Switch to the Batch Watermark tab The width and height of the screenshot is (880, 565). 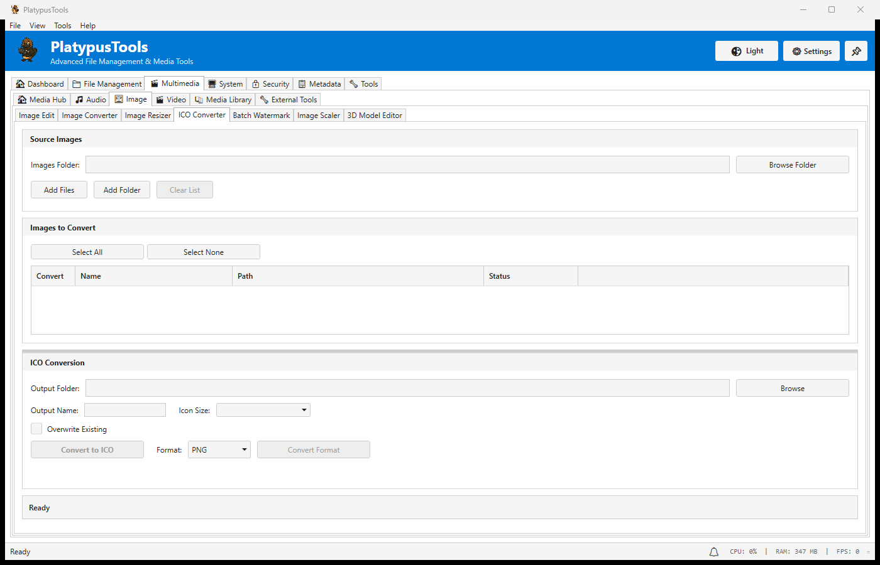pyautogui.click(x=261, y=115)
